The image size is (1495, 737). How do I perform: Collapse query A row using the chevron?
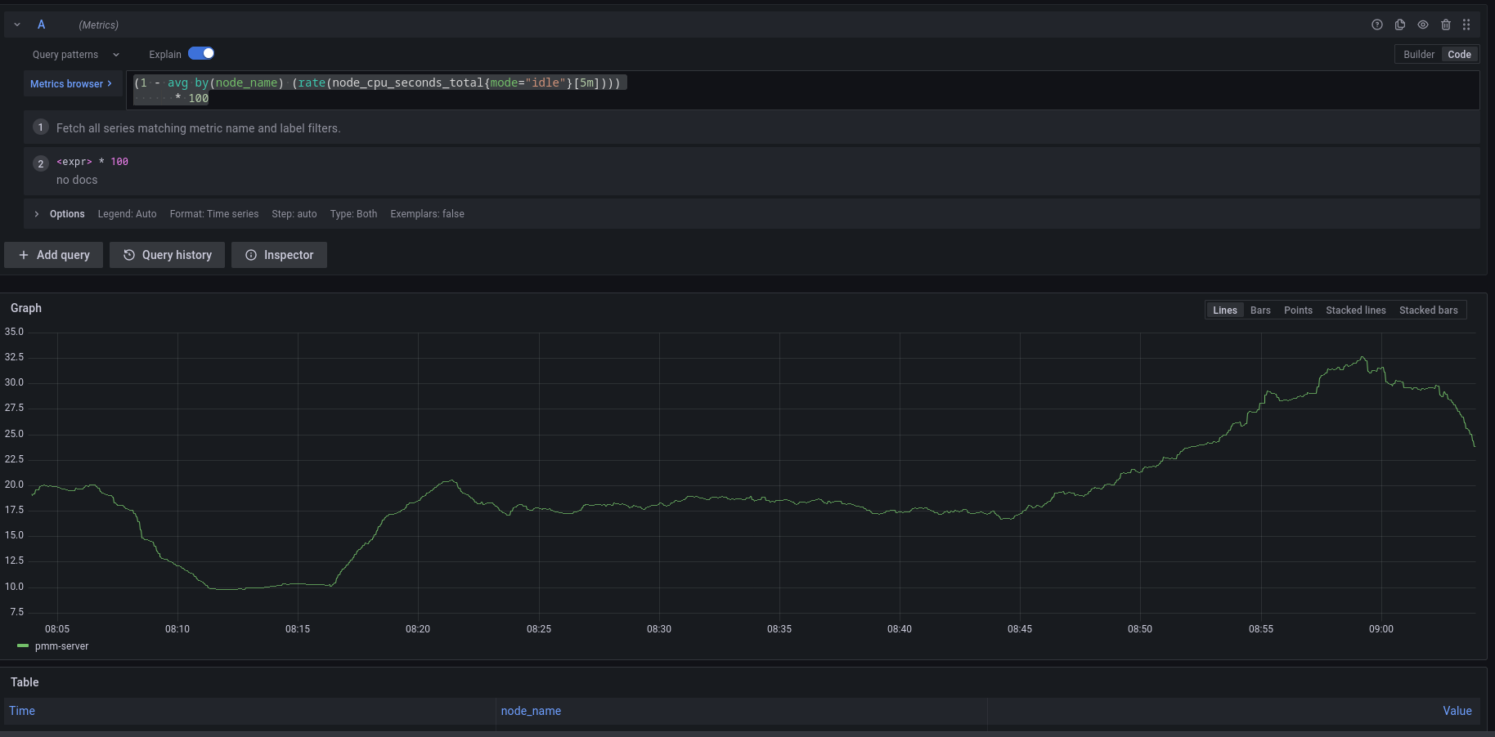click(x=17, y=25)
